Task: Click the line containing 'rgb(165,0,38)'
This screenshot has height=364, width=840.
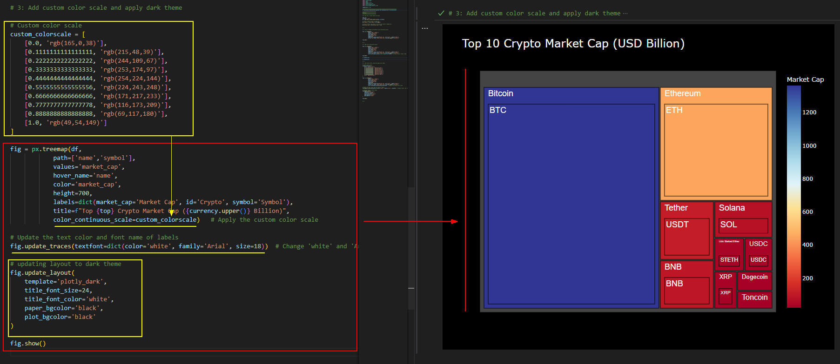Action: 66,43
